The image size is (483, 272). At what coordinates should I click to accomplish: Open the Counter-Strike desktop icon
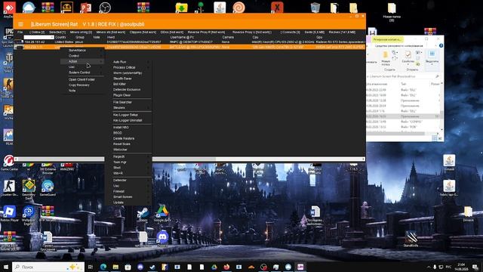tap(9, 188)
